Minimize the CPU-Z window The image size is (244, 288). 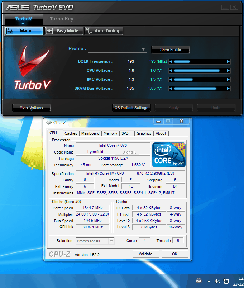[158, 121]
